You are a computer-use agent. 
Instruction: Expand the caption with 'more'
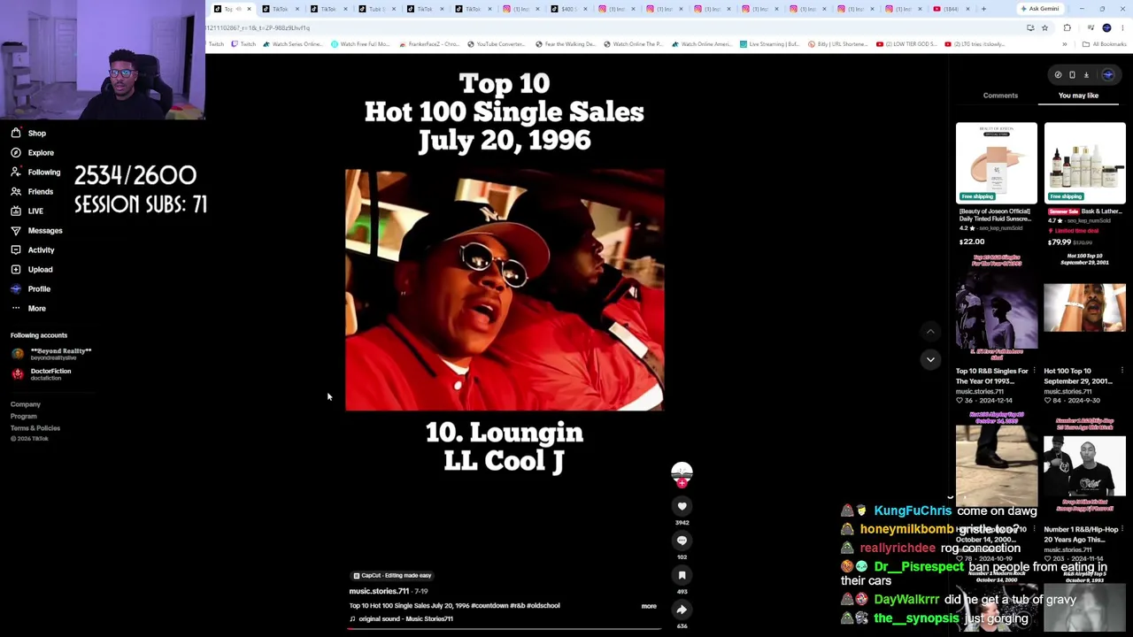coord(649,606)
